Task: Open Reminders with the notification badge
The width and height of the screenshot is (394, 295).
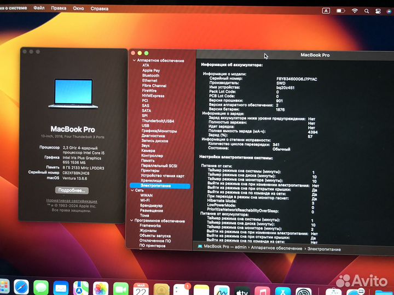Action: 182,290
